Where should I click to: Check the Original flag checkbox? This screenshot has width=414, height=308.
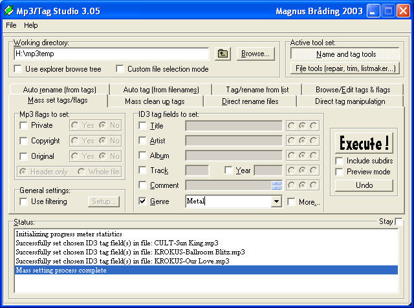[x=24, y=156]
